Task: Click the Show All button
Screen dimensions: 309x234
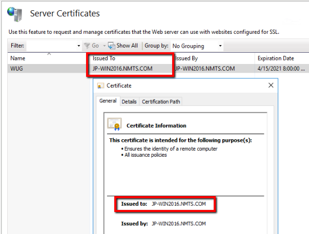Action: [x=123, y=46]
